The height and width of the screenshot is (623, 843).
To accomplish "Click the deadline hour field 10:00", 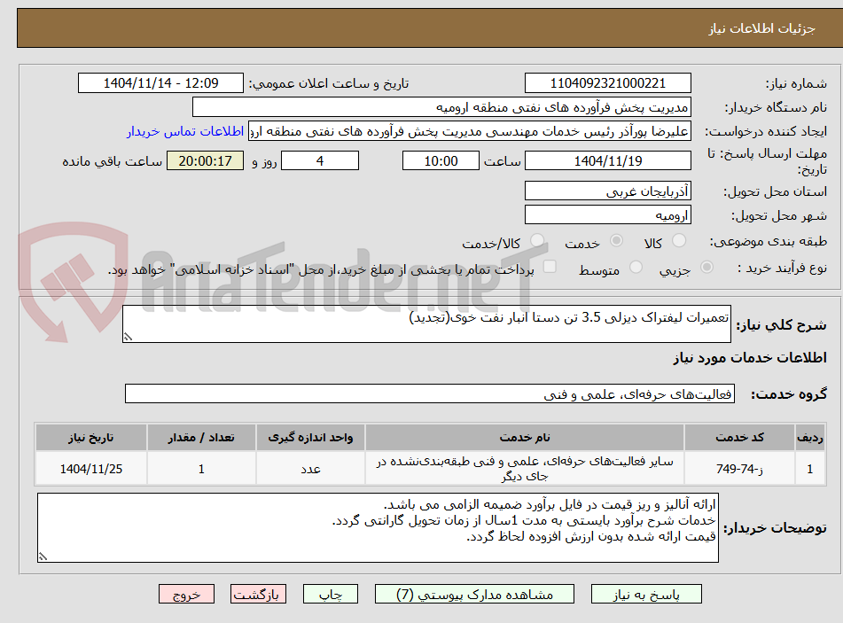I will coord(441,160).
